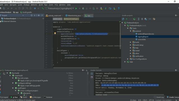Click the green hammer Make Project icon

point(43,8)
